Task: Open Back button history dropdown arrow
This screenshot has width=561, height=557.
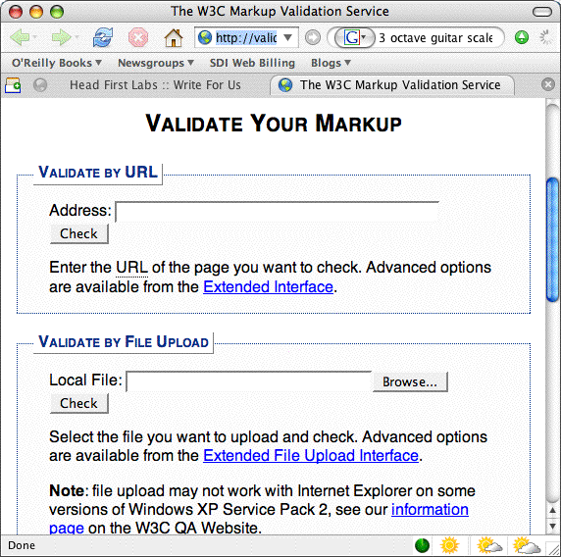Action: (35, 37)
